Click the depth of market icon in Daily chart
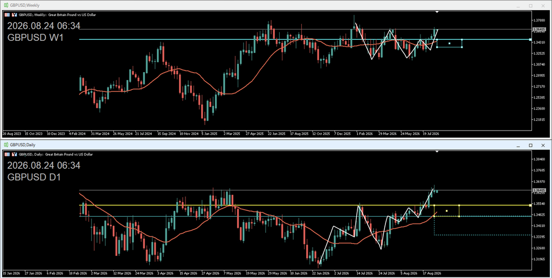Viewport: 552px width, 278px height. pyautogui.click(x=15, y=154)
